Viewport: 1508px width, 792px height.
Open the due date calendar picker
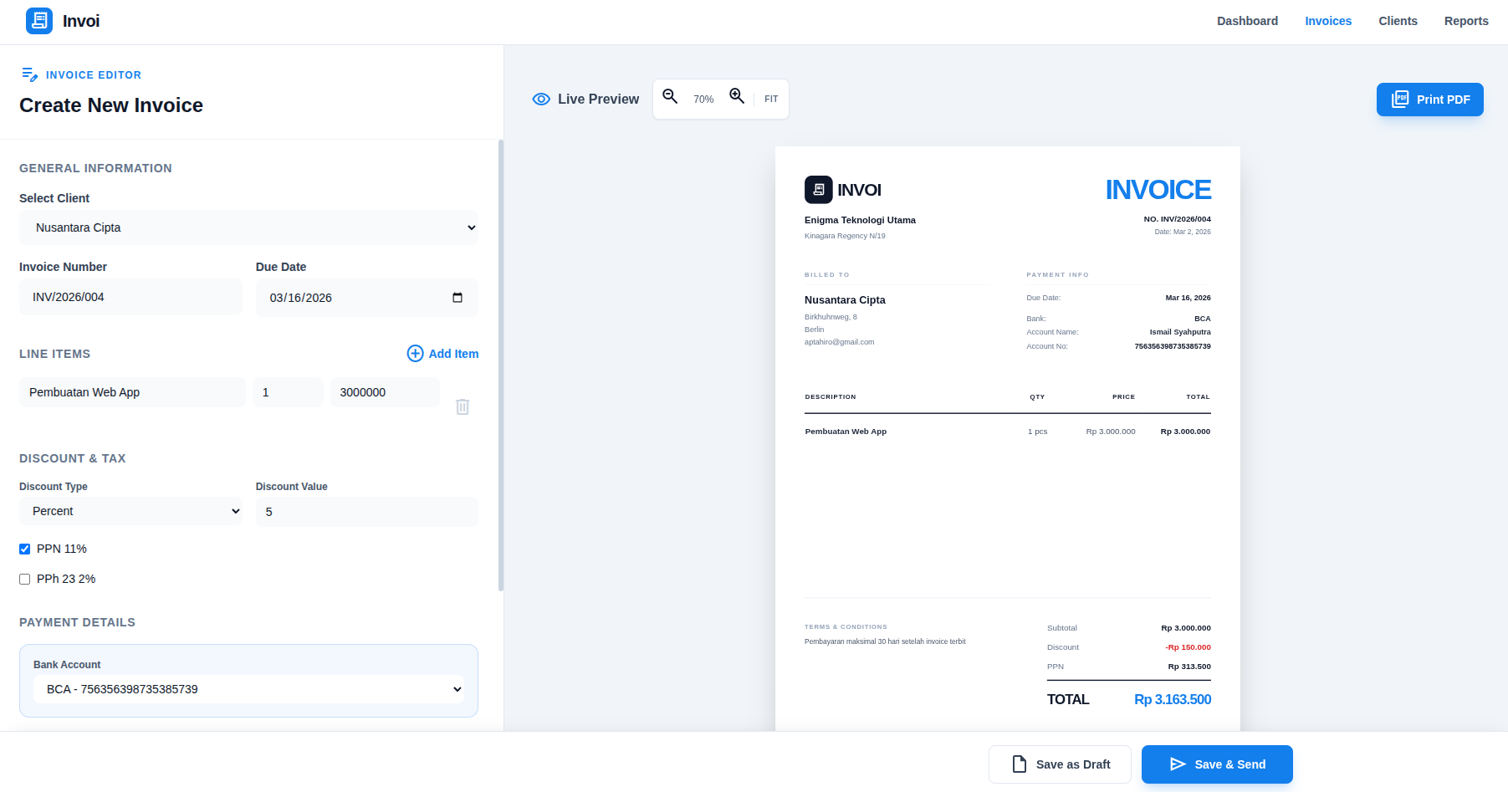tap(458, 298)
